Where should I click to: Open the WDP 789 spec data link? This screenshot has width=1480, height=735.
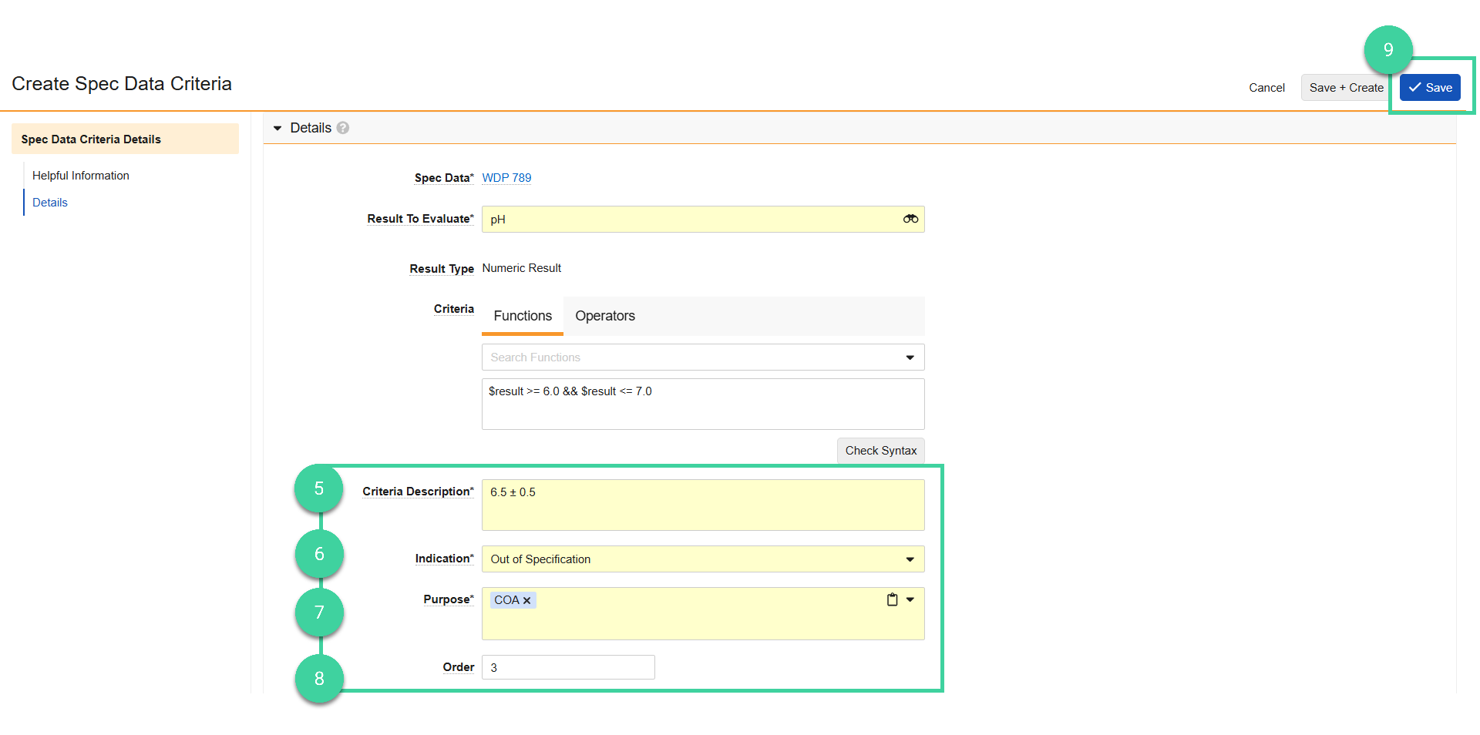point(506,178)
